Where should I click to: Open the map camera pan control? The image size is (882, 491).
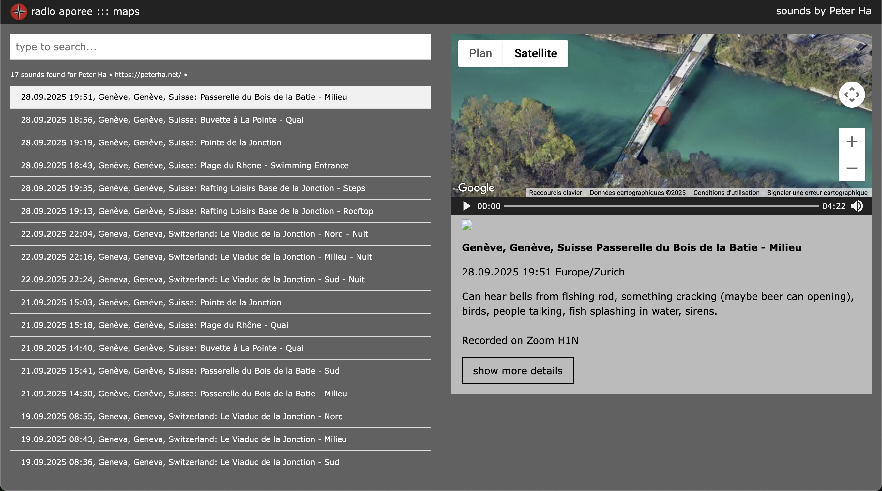click(852, 95)
